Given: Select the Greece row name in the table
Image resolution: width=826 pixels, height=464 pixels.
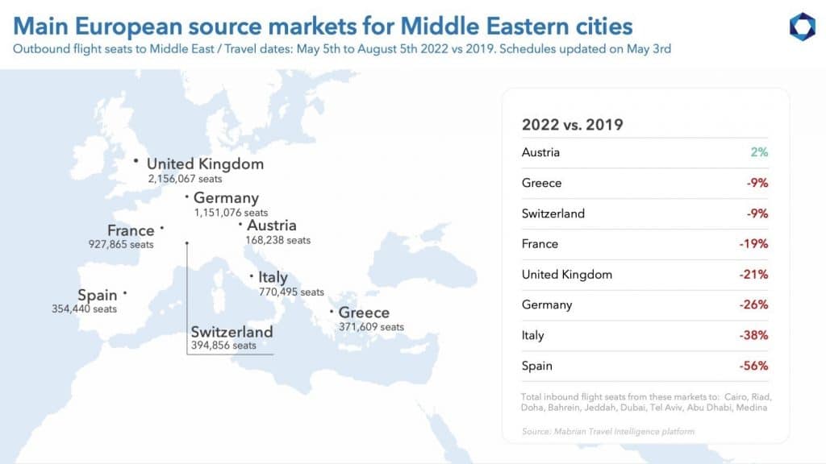Looking at the screenshot, I should point(541,183).
